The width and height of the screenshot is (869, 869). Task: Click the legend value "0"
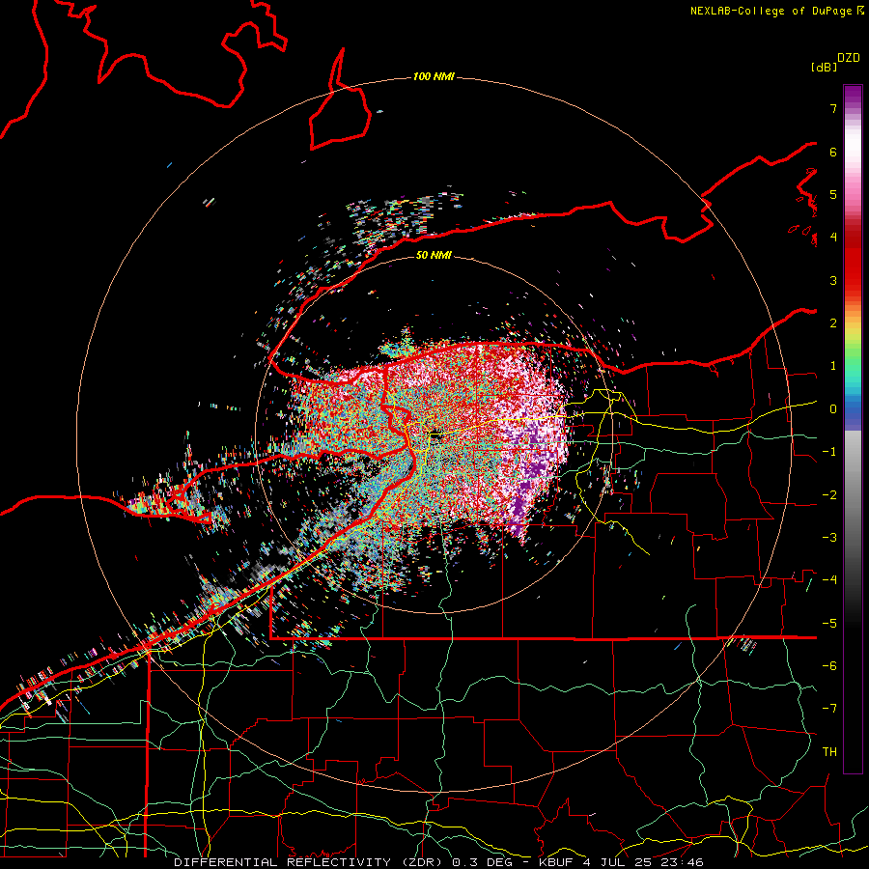pos(833,409)
